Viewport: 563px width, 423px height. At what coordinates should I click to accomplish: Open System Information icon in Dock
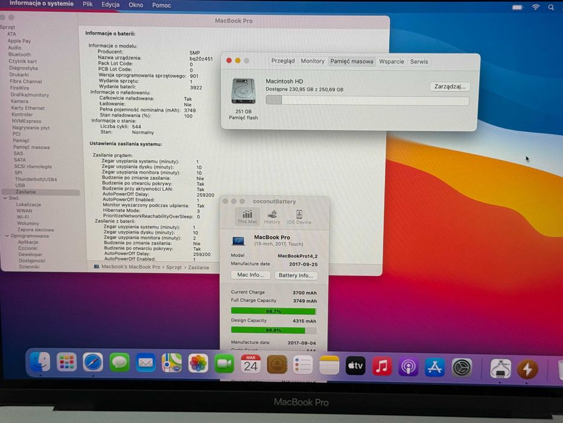coord(500,369)
